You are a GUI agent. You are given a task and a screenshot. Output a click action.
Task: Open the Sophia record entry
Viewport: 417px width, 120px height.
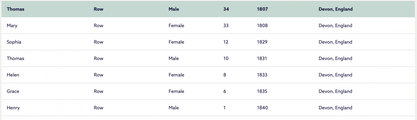point(14,42)
